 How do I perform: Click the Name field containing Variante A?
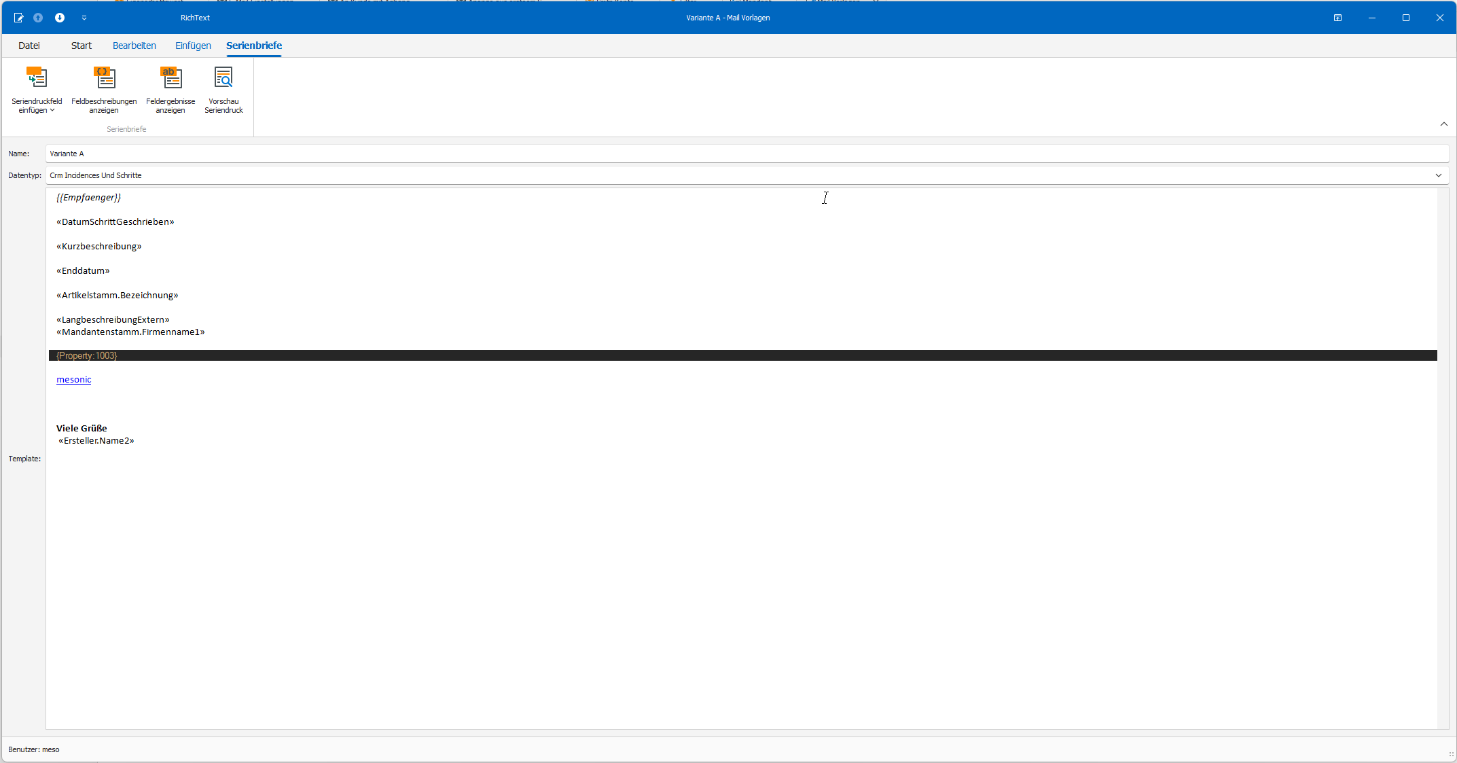click(x=408, y=154)
